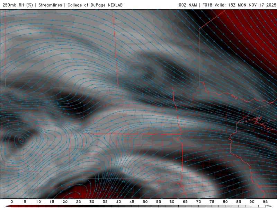Click the 0 label on color scale
Viewport: 277px width, 208px height.
pyautogui.click(x=12, y=202)
